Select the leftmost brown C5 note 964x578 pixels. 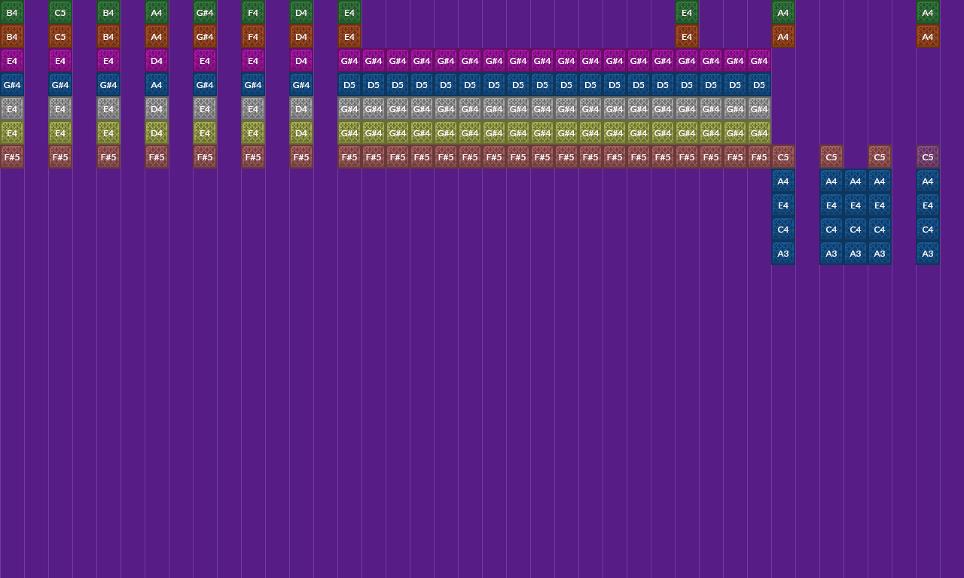[783, 157]
